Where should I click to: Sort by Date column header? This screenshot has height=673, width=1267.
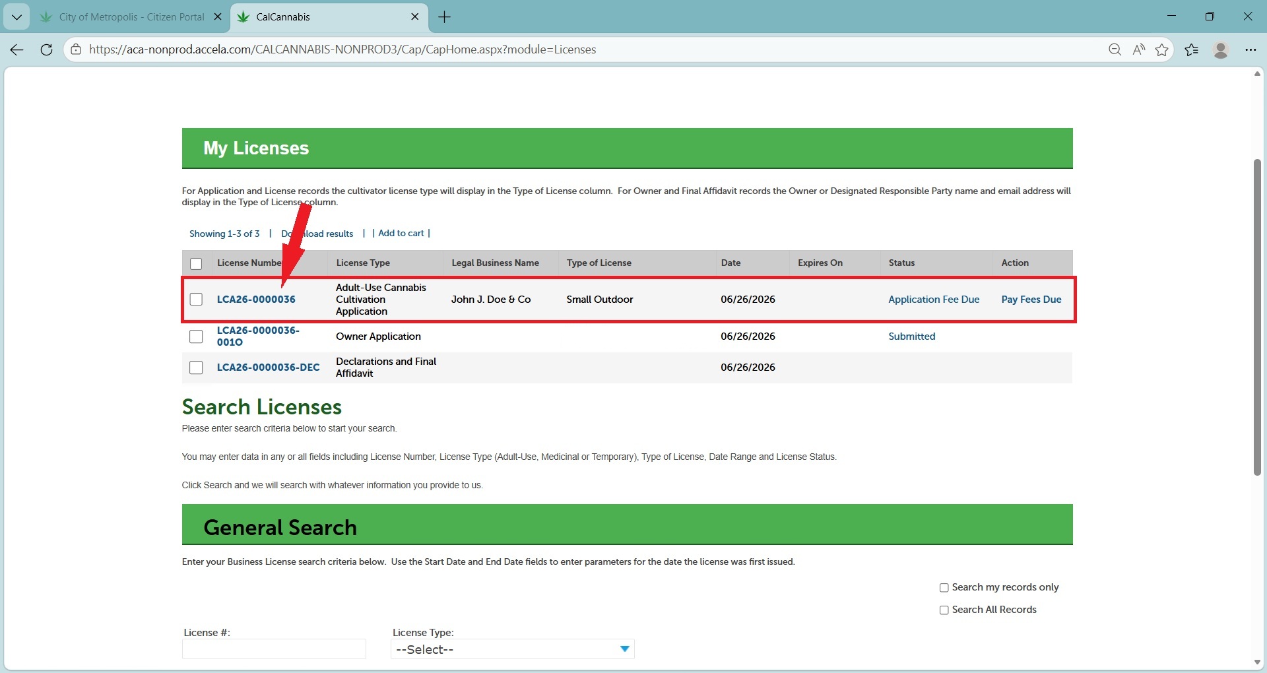click(x=731, y=263)
